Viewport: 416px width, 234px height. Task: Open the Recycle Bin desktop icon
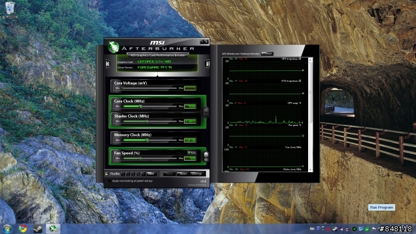tap(10, 10)
